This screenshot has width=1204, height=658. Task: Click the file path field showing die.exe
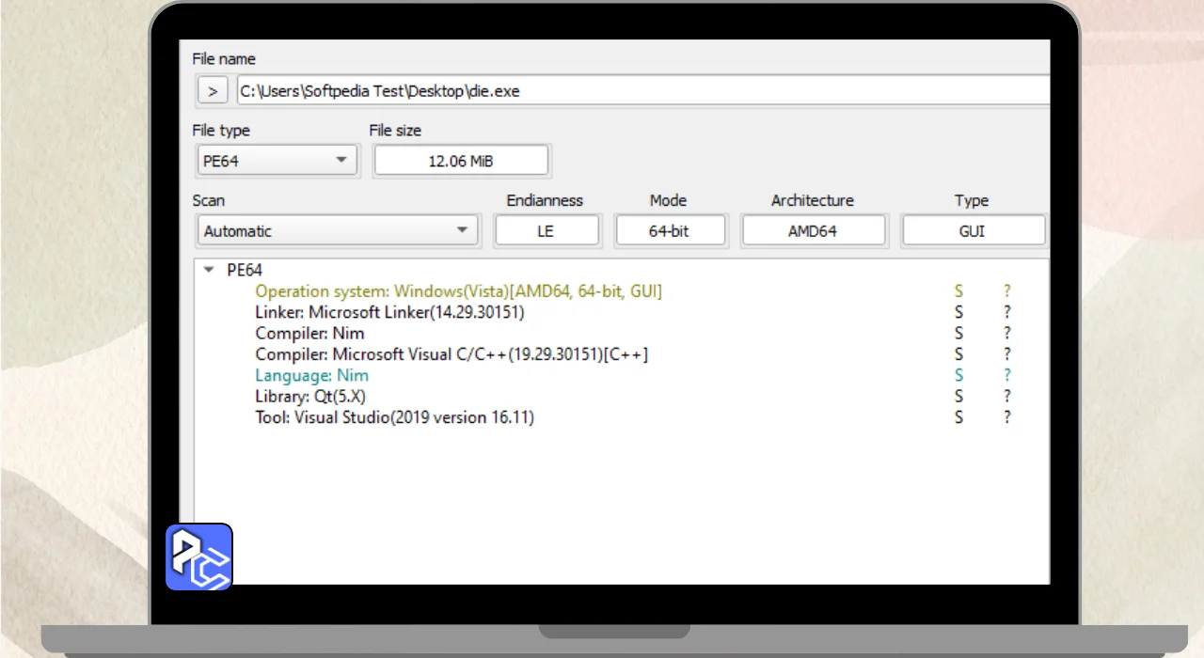click(643, 91)
